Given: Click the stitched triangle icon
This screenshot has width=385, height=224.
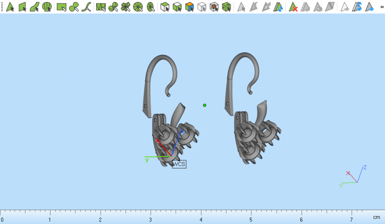Looking at the screenshot, I should click(x=330, y=7).
